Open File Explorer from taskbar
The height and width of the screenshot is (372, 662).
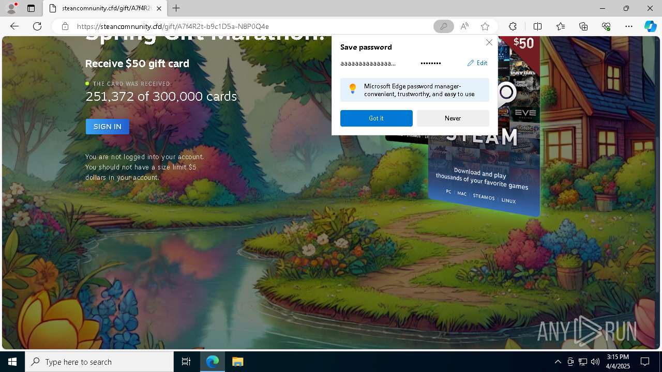tap(237, 362)
